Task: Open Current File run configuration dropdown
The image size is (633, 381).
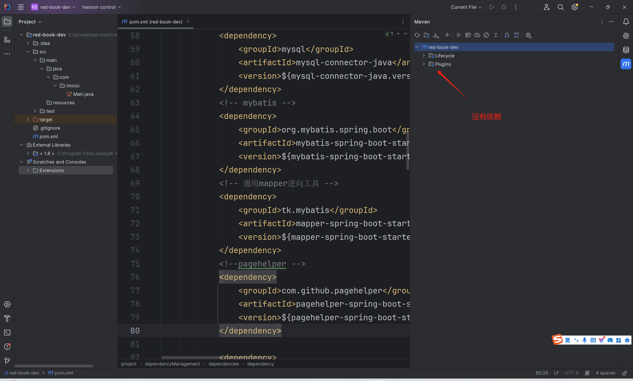Action: [x=466, y=7]
